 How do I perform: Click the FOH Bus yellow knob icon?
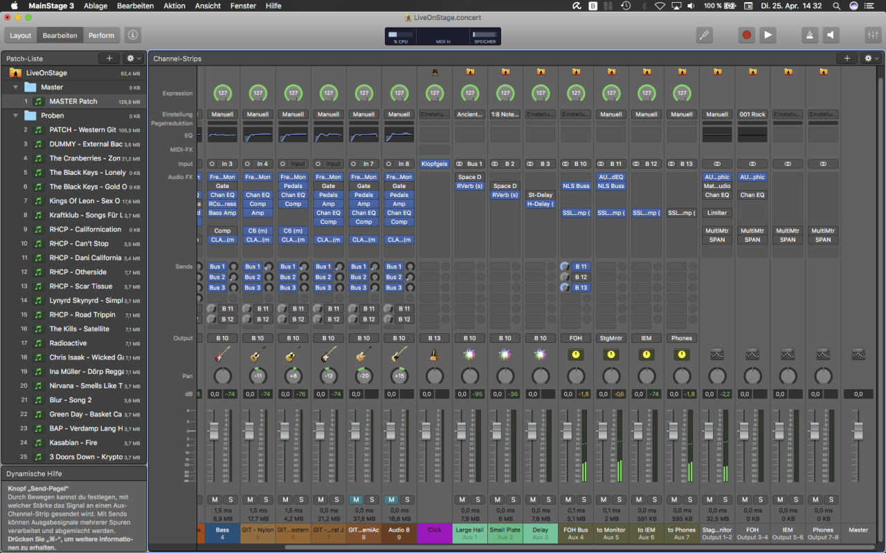click(x=575, y=355)
